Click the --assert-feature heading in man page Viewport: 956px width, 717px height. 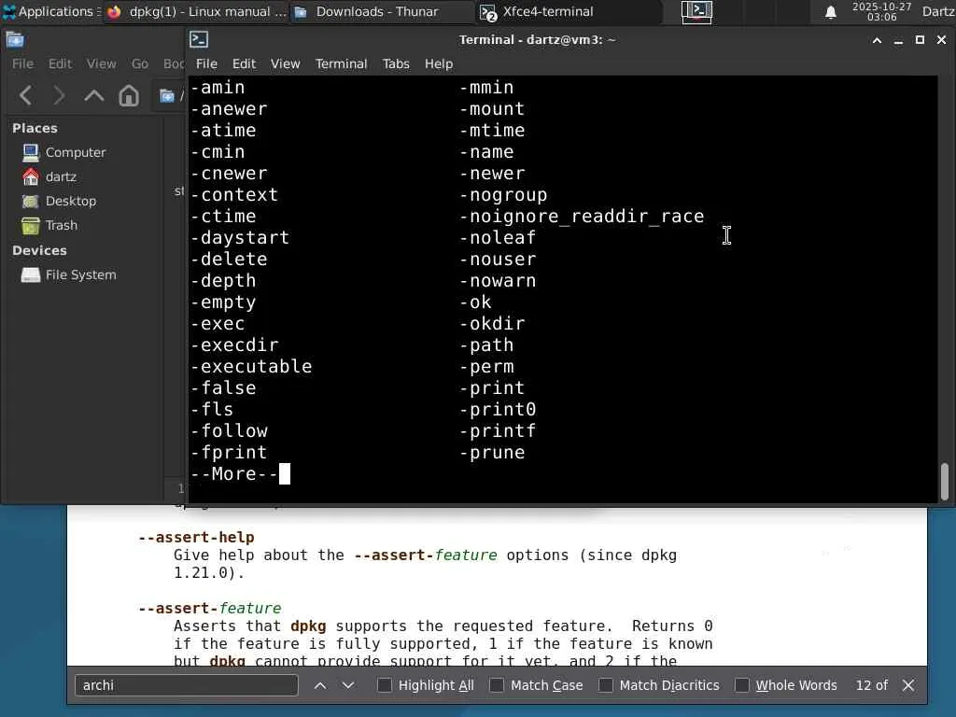coord(210,608)
